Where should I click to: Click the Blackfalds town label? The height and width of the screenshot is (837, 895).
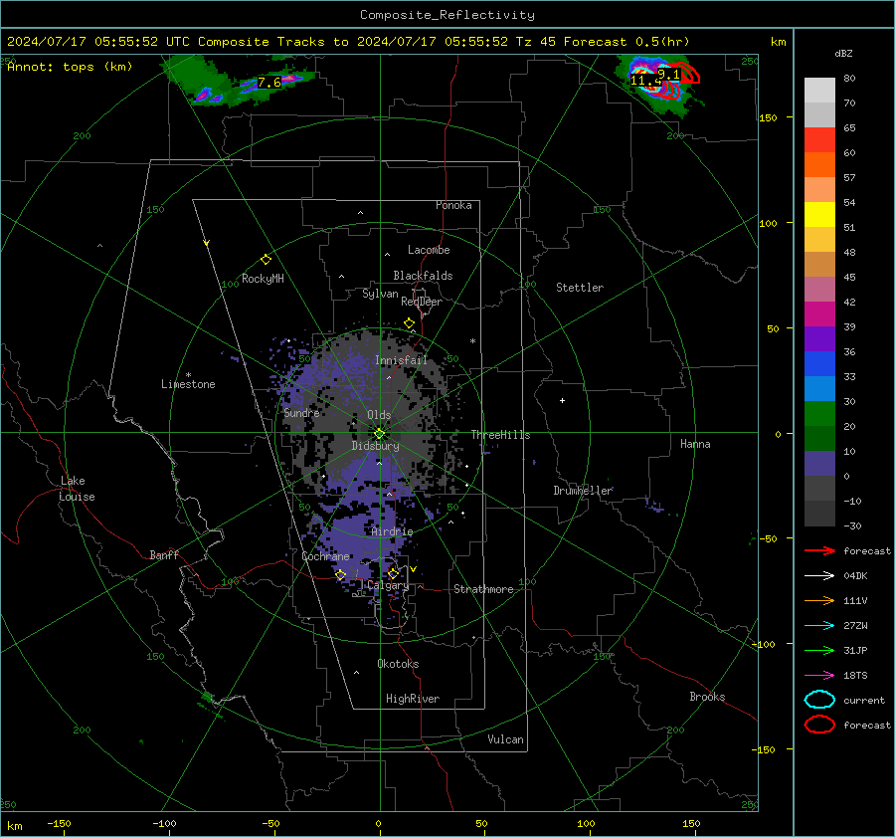pos(423,276)
